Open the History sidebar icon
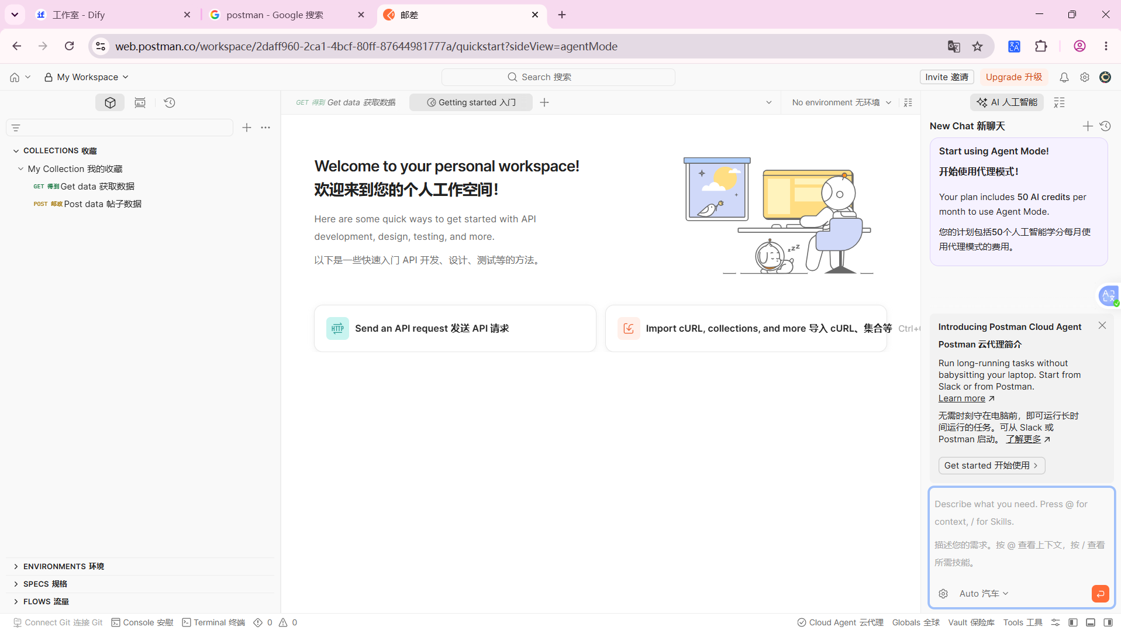 170,102
